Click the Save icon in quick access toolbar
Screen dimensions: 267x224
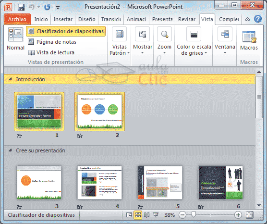[21, 7]
